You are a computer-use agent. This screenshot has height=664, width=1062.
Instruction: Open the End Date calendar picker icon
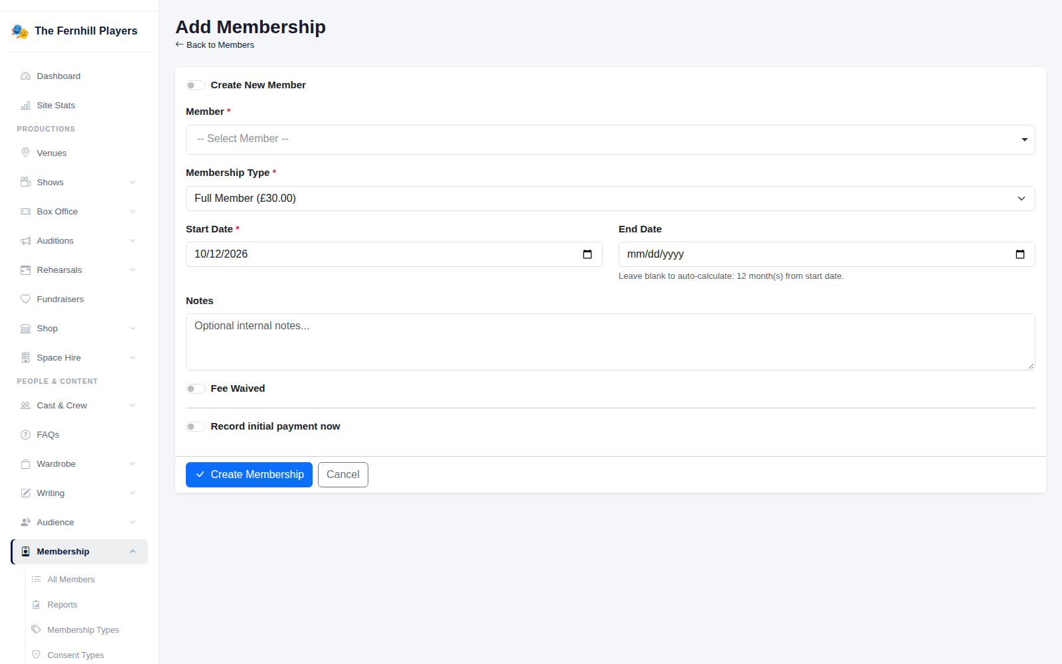point(1020,254)
